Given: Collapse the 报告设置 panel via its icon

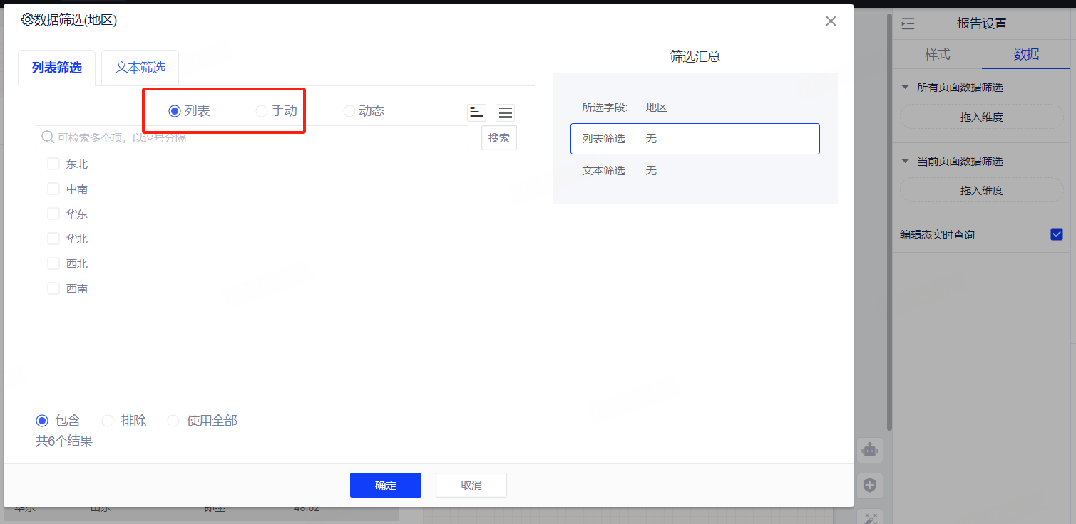Looking at the screenshot, I should [908, 23].
